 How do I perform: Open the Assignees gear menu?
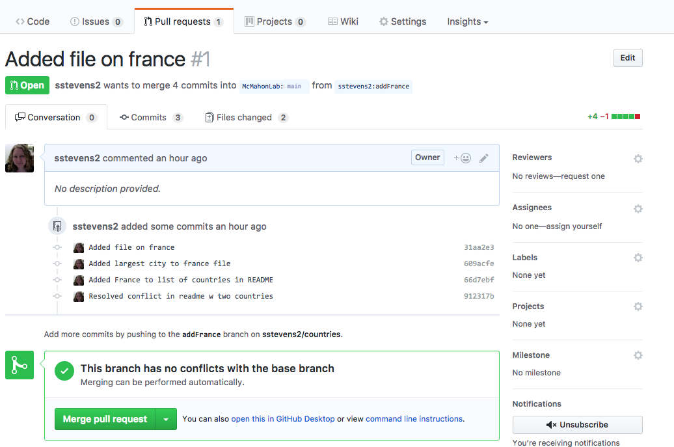[x=638, y=209]
